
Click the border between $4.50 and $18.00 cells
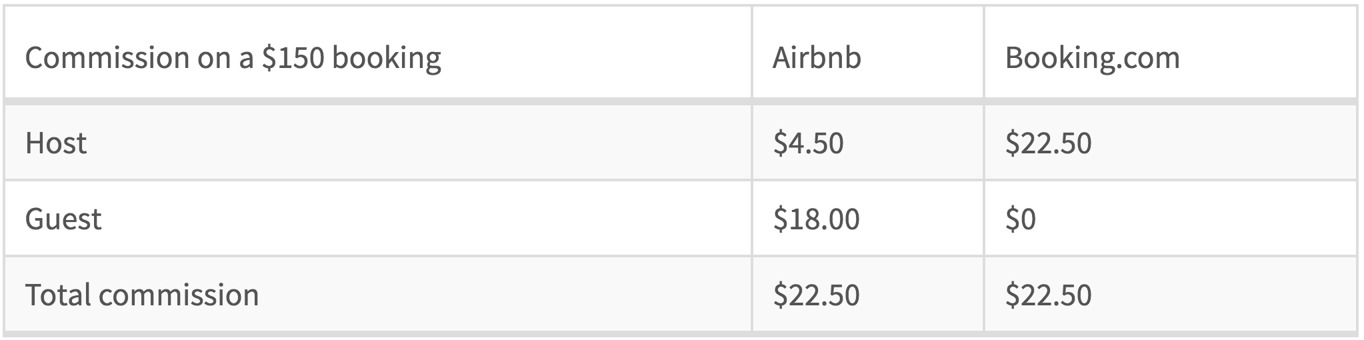click(867, 180)
